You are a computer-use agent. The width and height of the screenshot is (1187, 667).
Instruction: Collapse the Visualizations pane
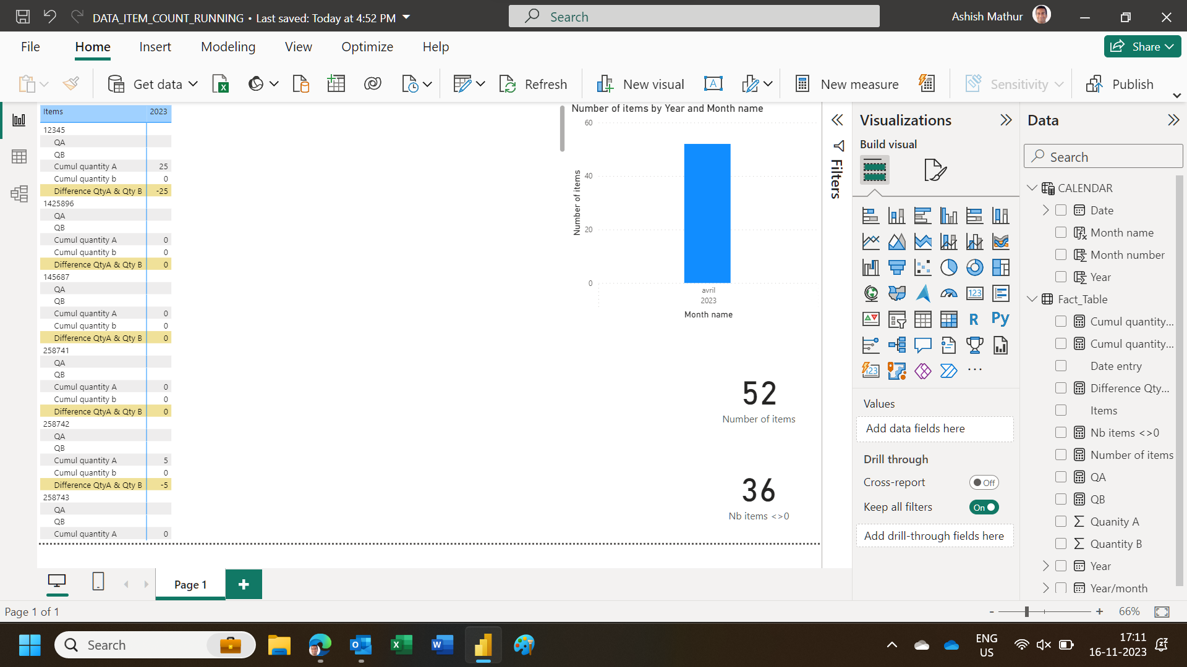click(1006, 120)
